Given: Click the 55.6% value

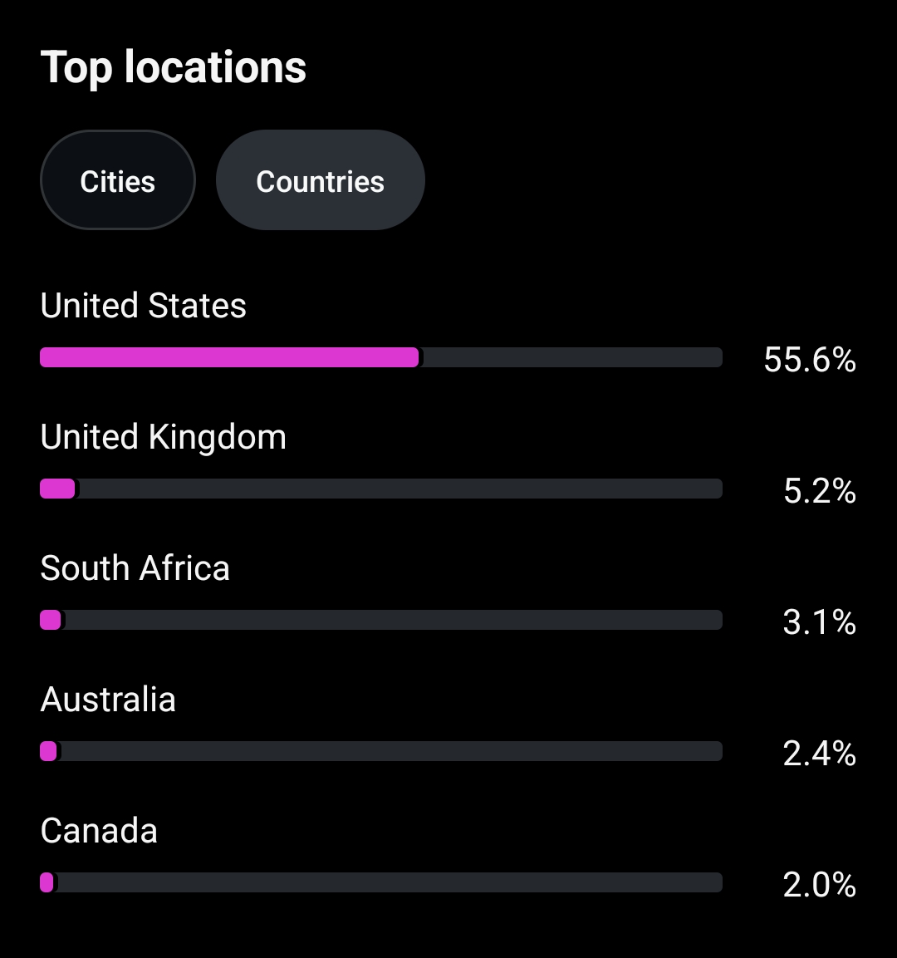Looking at the screenshot, I should click(809, 360).
